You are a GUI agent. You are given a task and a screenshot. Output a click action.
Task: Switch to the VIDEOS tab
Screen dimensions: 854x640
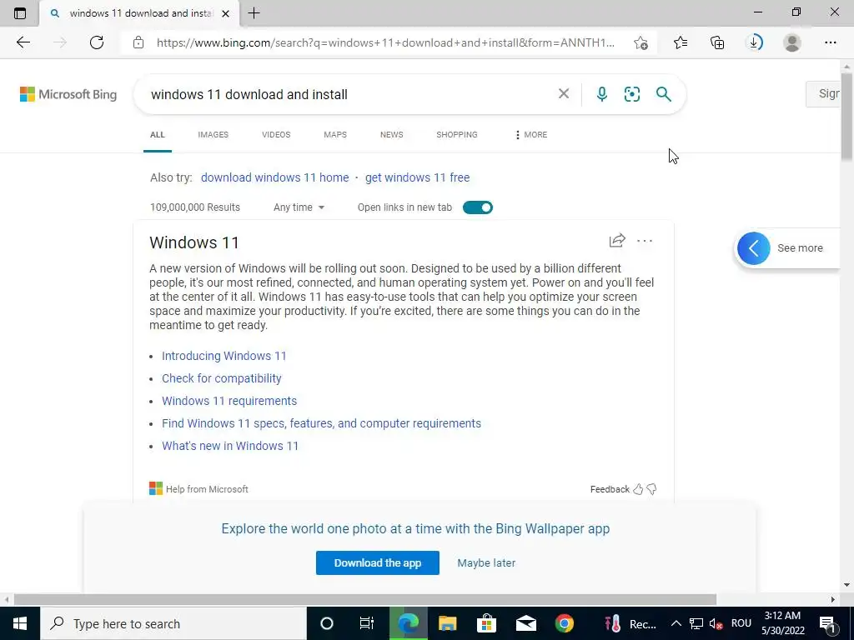(x=276, y=135)
